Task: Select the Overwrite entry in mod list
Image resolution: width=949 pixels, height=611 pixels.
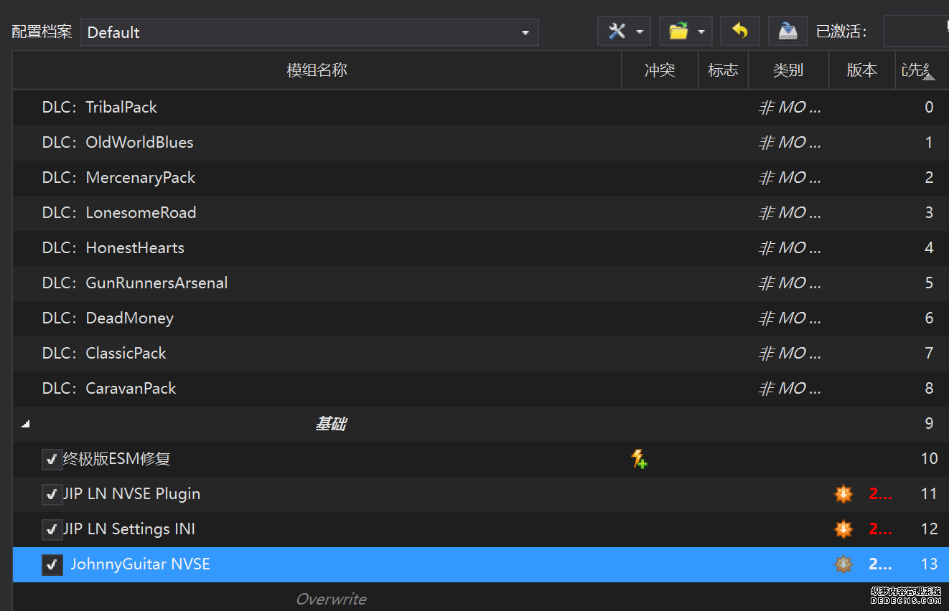Action: [331, 599]
